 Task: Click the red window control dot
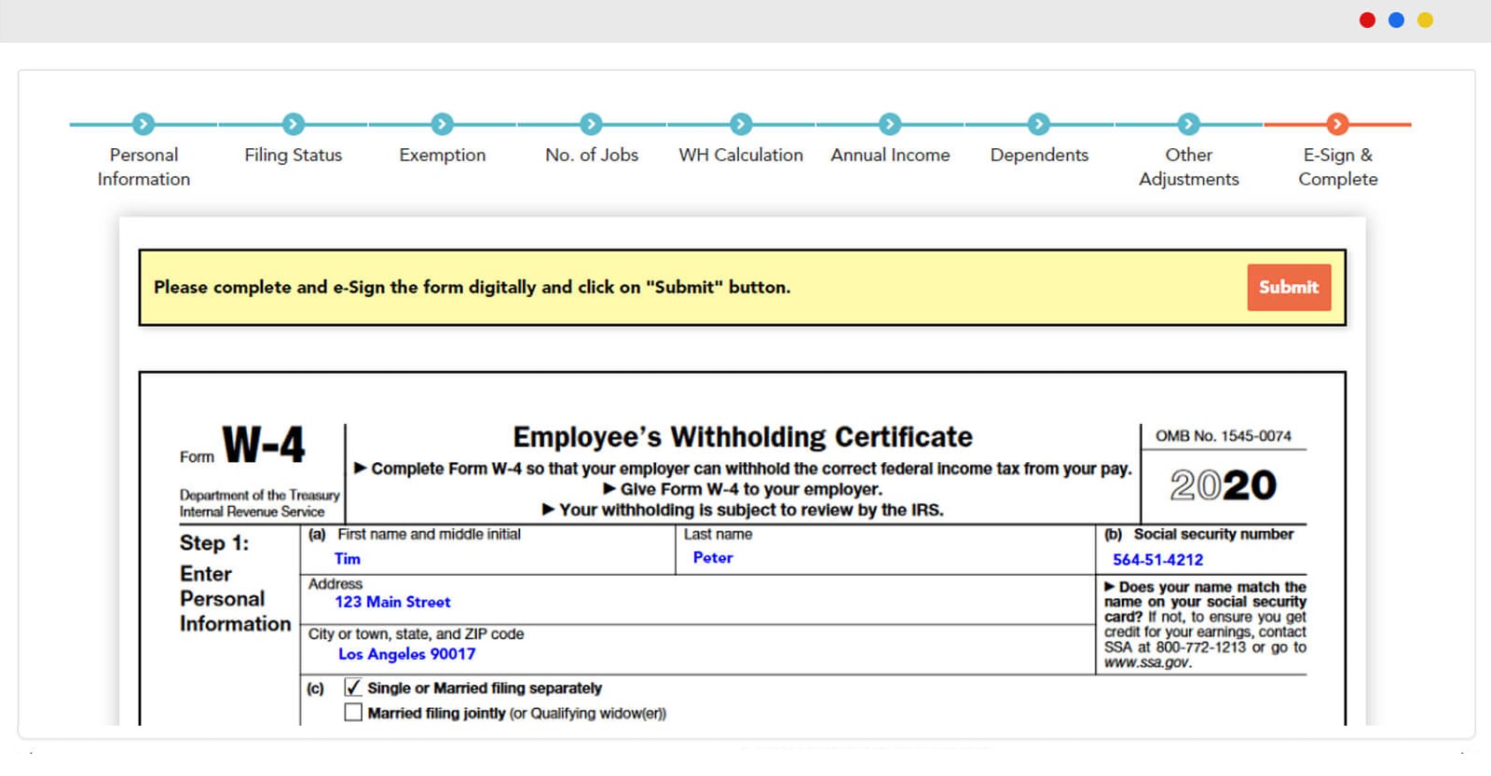click(1367, 20)
